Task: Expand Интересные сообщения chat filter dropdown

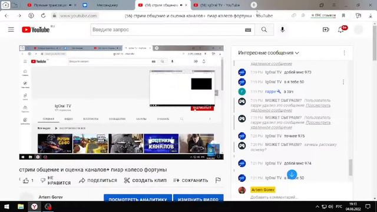Action: pos(269,53)
